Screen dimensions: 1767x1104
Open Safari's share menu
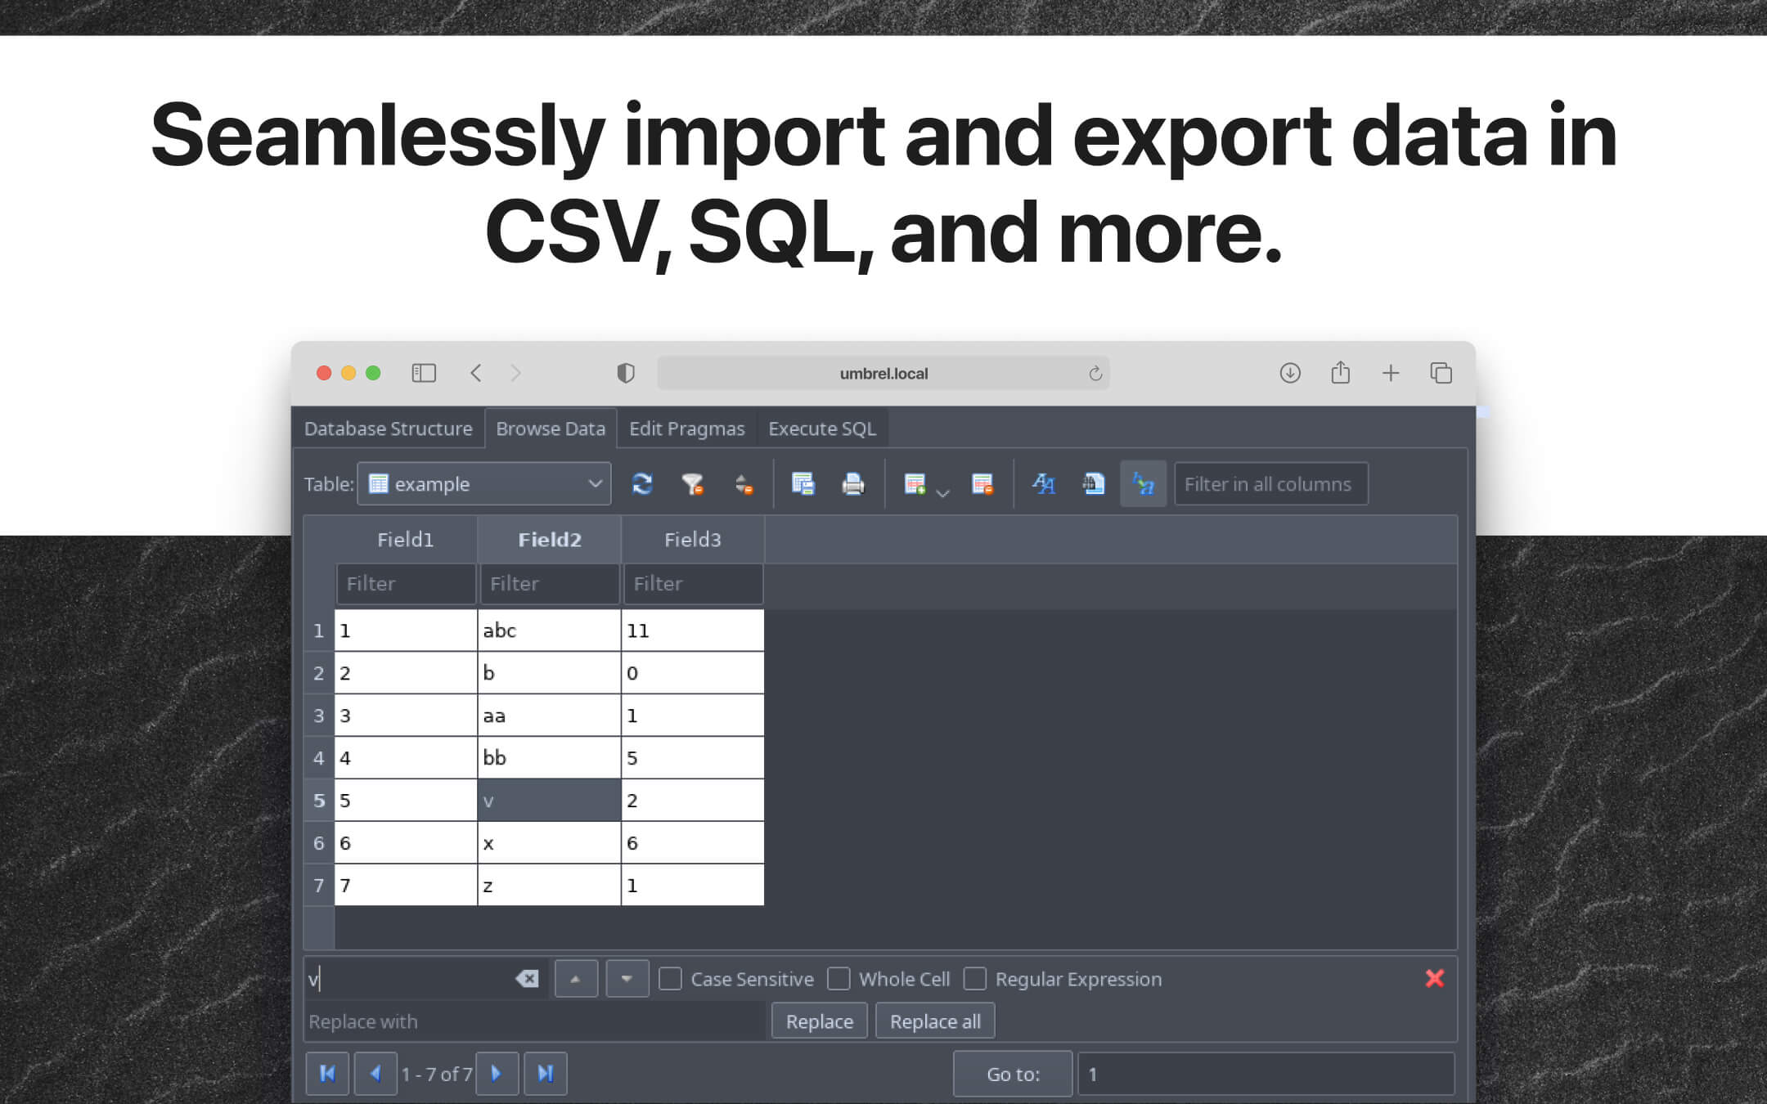pyautogui.click(x=1340, y=373)
